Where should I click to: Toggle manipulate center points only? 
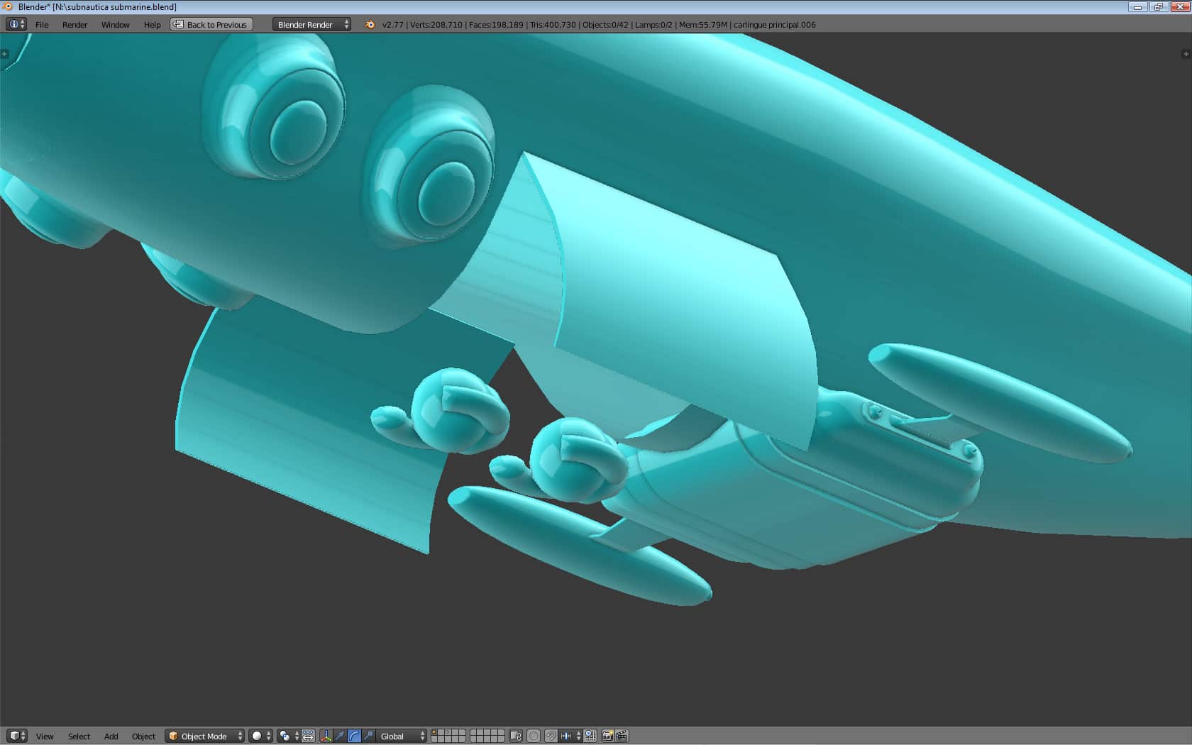(x=309, y=736)
